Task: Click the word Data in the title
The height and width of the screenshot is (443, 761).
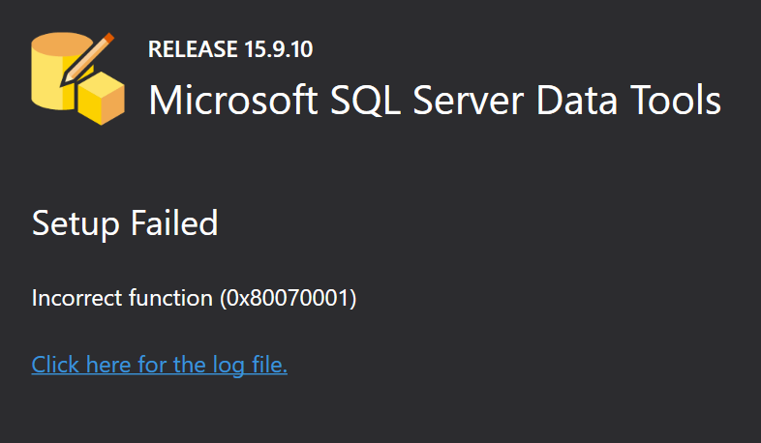Action: [x=577, y=101]
